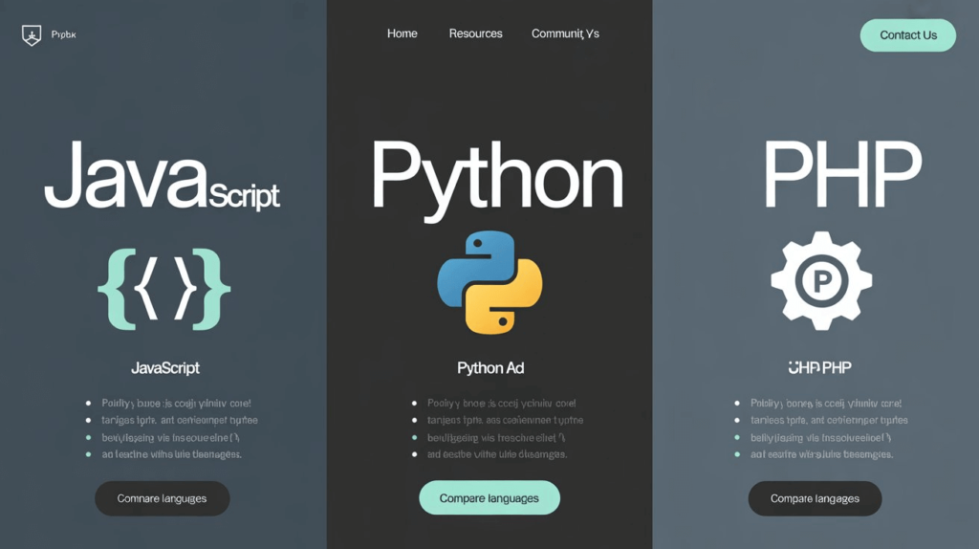
Task: Click the brand name text beside the shield logo
Action: tap(64, 35)
